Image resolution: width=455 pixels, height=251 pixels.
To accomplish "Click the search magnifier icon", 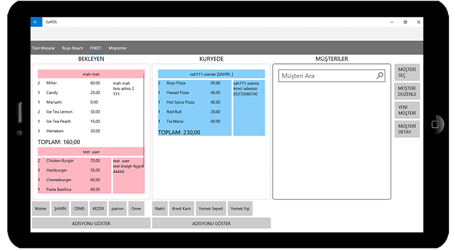I will (x=380, y=75).
